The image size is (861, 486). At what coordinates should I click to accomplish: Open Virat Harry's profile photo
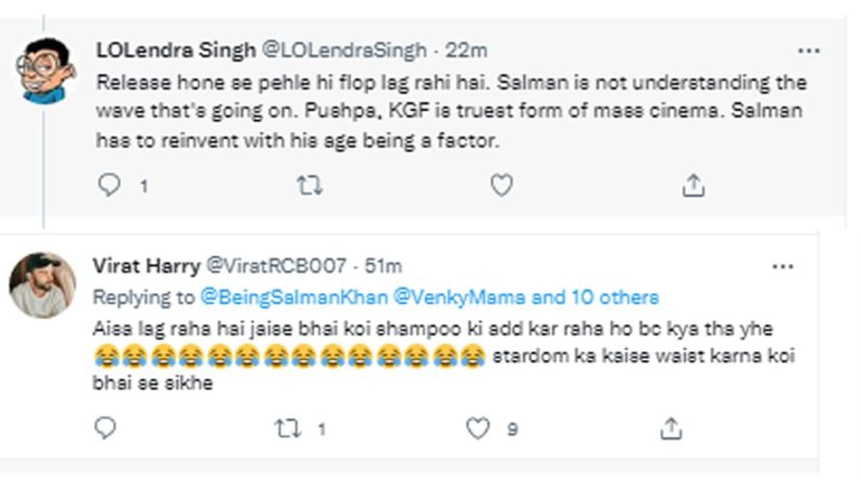[42, 285]
